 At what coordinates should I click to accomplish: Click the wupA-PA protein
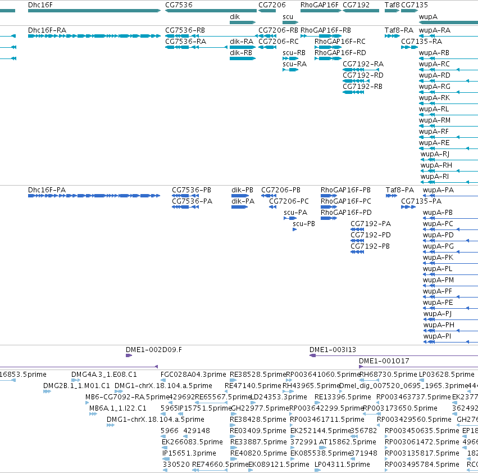point(450,196)
